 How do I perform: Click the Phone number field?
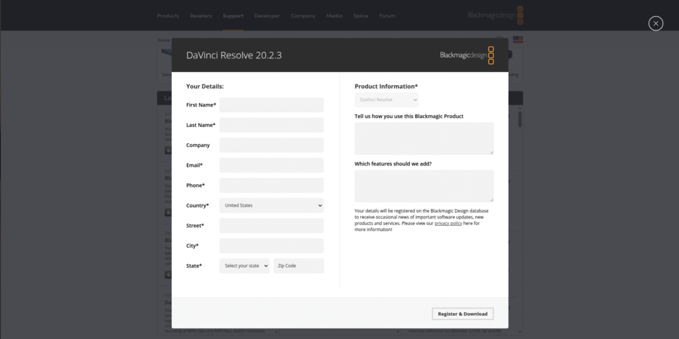point(271,185)
